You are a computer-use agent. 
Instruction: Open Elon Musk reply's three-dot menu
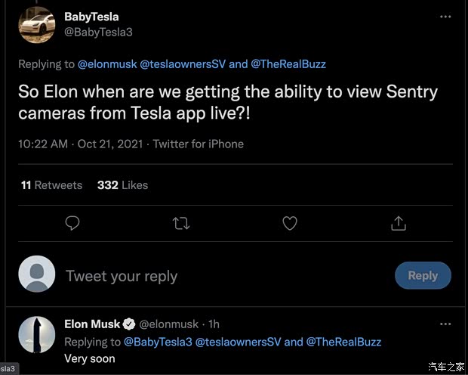445,324
